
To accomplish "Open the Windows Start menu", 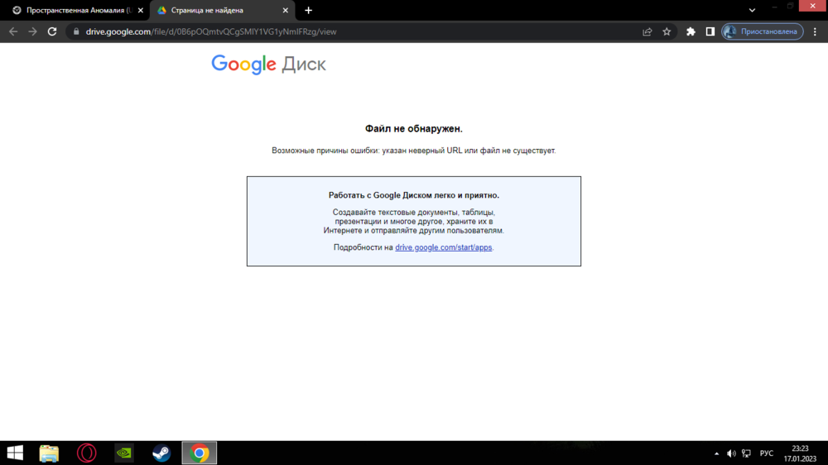I will (15, 453).
